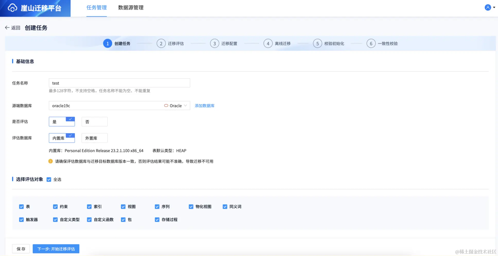Toggle the 物化视图 checkbox
Screen dimensions: 498x256
[x=191, y=207]
